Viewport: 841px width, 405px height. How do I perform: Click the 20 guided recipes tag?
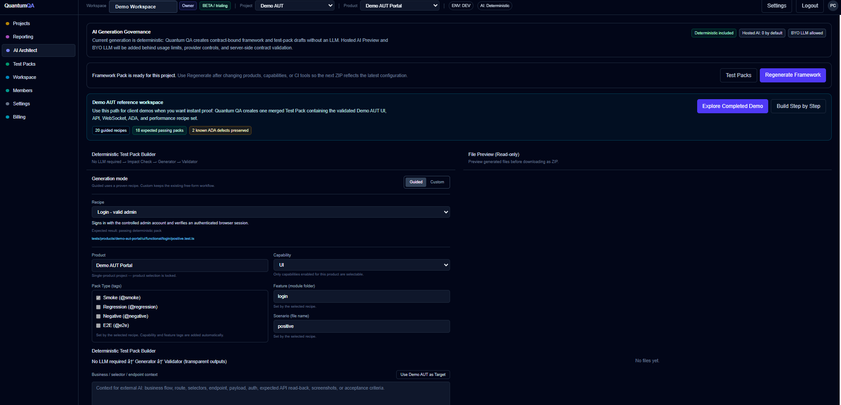[x=111, y=130]
